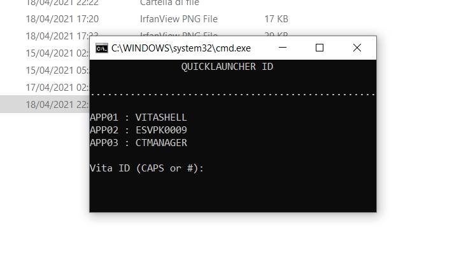Click the empty black console area below prompt

click(x=232, y=193)
